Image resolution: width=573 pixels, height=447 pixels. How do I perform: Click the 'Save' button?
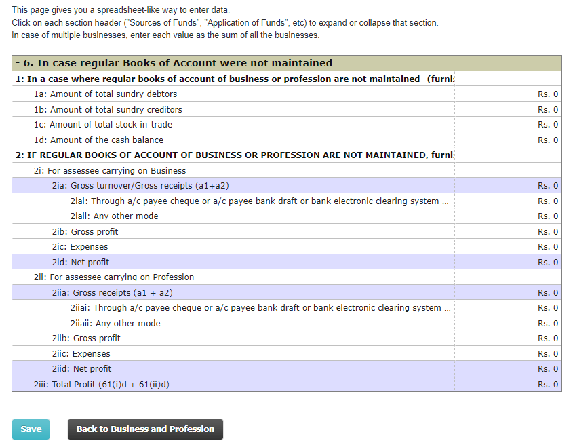click(x=31, y=429)
